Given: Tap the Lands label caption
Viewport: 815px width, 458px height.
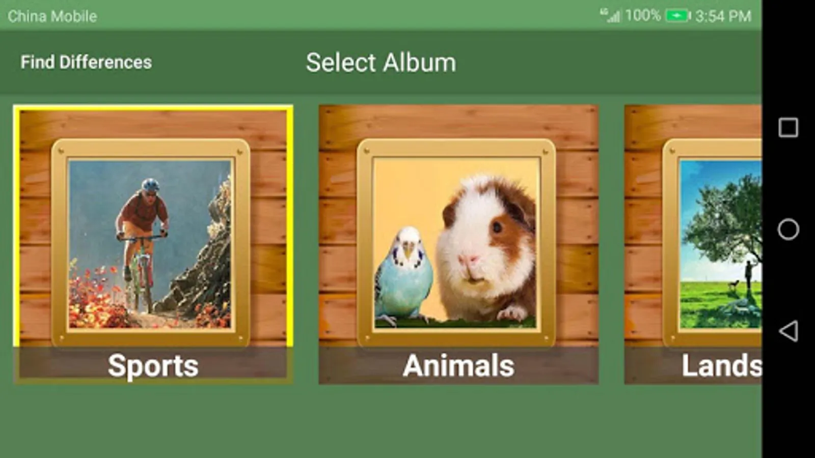Looking at the screenshot, I should (x=722, y=365).
